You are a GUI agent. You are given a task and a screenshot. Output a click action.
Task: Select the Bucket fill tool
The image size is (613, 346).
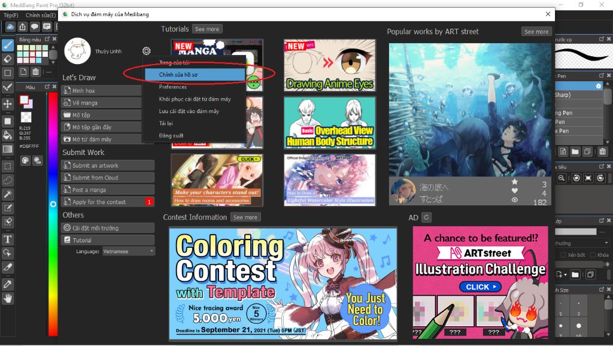(x=8, y=135)
